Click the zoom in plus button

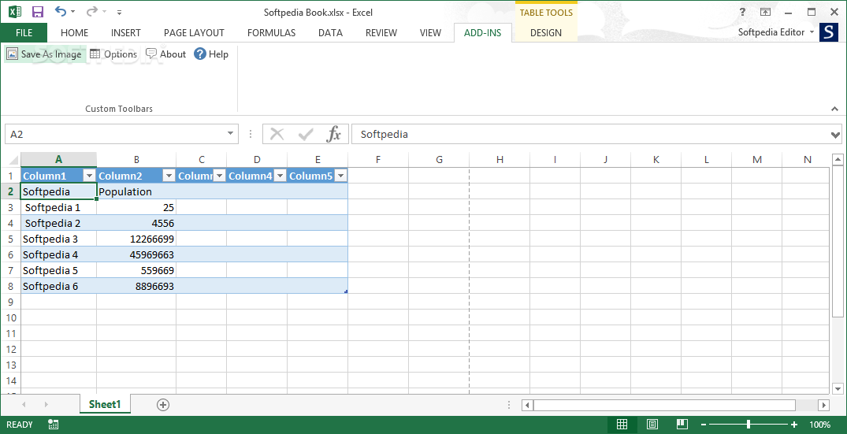click(x=794, y=425)
